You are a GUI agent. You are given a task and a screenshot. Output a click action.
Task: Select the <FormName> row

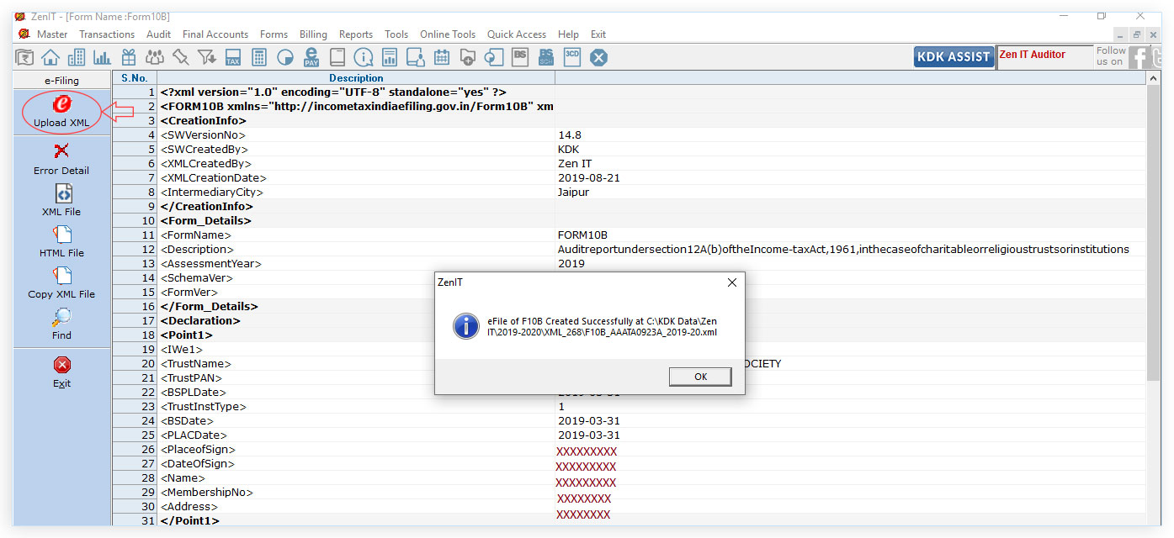pos(629,235)
